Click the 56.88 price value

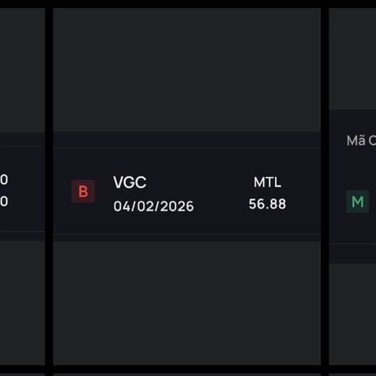point(267,204)
